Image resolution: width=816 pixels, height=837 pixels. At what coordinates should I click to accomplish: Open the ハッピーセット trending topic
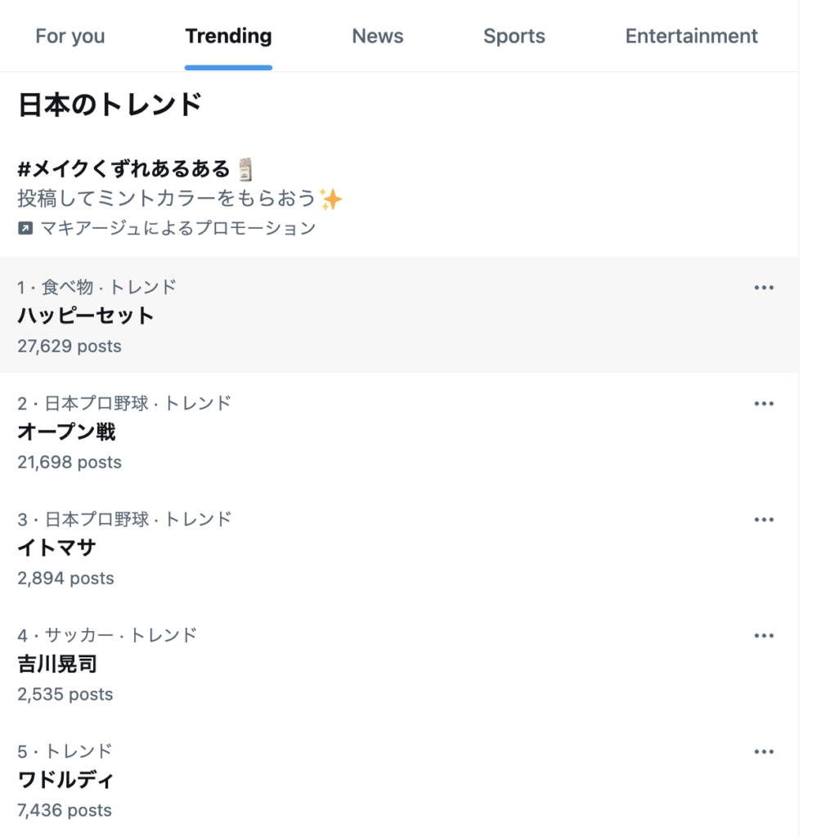pos(86,316)
